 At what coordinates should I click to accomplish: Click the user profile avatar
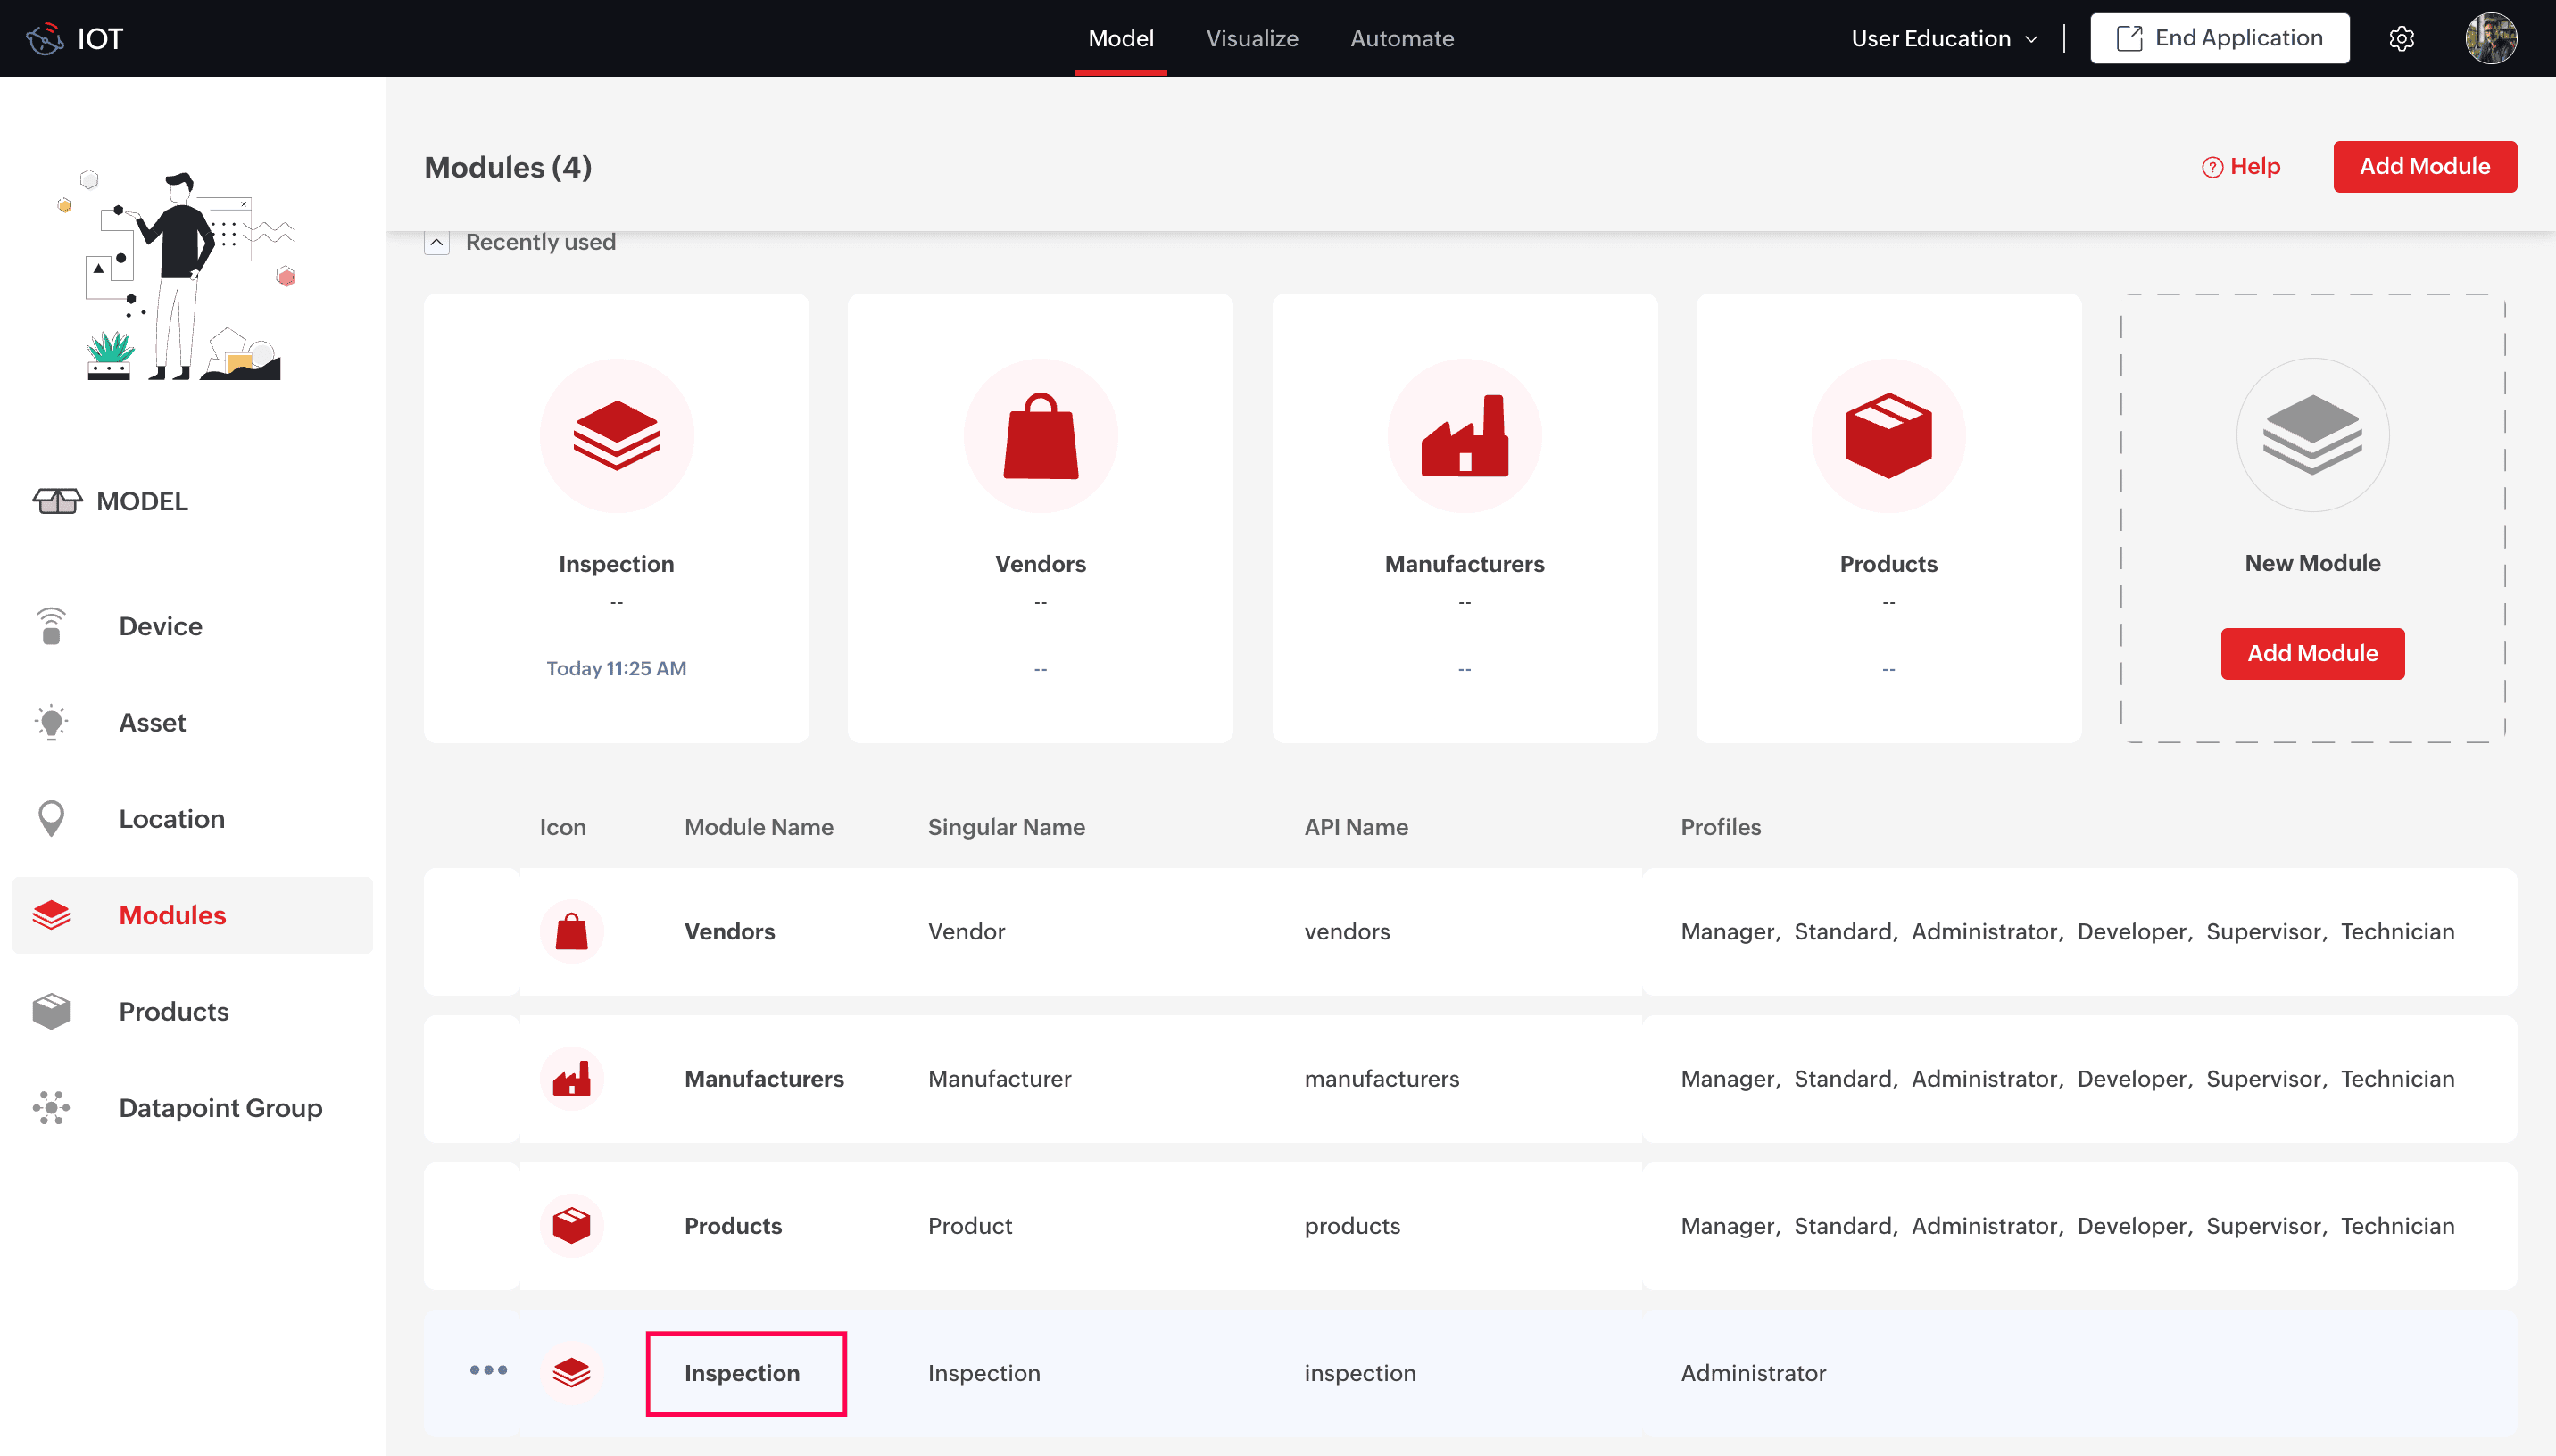tap(2490, 38)
